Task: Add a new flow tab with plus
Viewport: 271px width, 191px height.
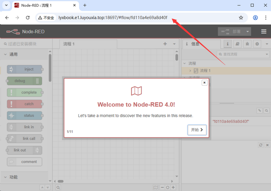Action: [x=165, y=44]
